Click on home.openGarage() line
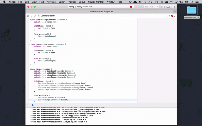This screenshot has width=202, height=126. [47, 61]
